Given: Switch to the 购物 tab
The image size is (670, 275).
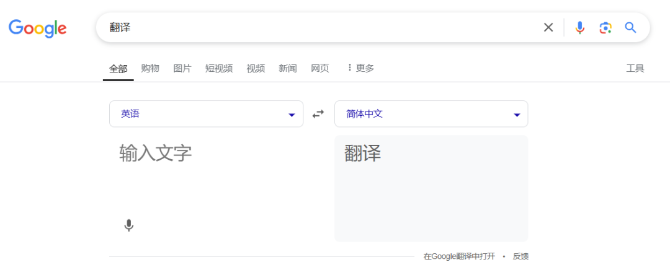Looking at the screenshot, I should click(150, 68).
